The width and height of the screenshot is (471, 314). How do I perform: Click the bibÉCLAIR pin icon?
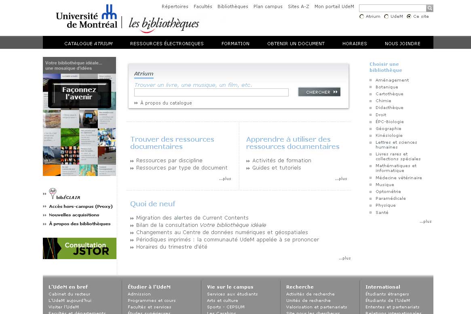[53, 193]
